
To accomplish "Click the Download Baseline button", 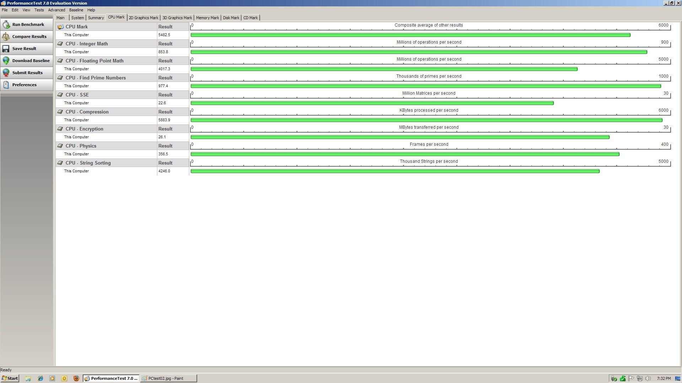I will click(27, 61).
